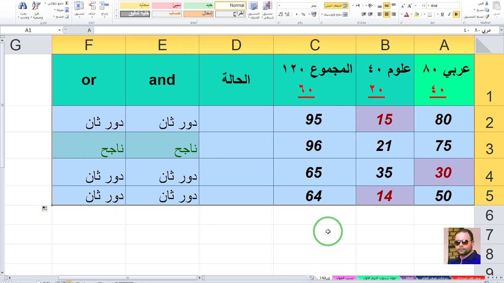Decrease indent icon
504x283 pixels.
click(x=371, y=14)
